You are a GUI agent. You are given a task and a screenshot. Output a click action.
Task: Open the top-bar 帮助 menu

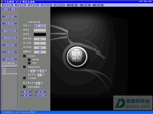pyautogui.click(x=85, y=5)
